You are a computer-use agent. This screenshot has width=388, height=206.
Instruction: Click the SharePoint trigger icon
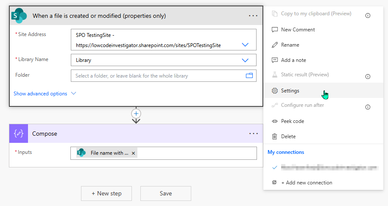19,16
